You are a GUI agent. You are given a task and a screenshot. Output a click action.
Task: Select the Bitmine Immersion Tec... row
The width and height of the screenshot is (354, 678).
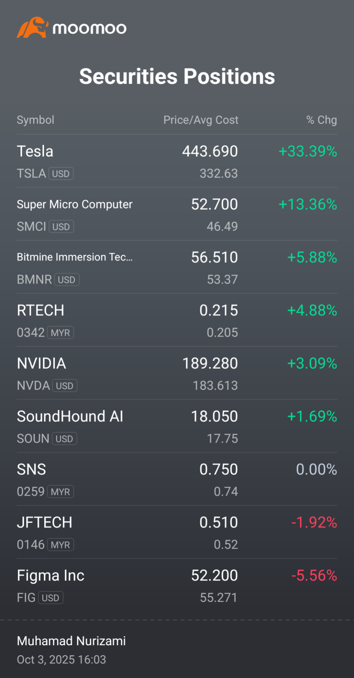(x=177, y=267)
